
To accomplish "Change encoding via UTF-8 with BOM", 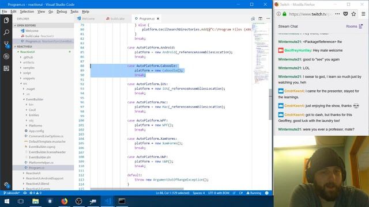I will click(x=219, y=193).
